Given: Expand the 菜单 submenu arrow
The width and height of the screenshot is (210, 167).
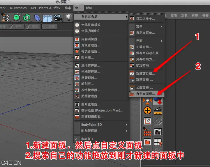Looking at the screenshot, I should [x=162, y=27].
